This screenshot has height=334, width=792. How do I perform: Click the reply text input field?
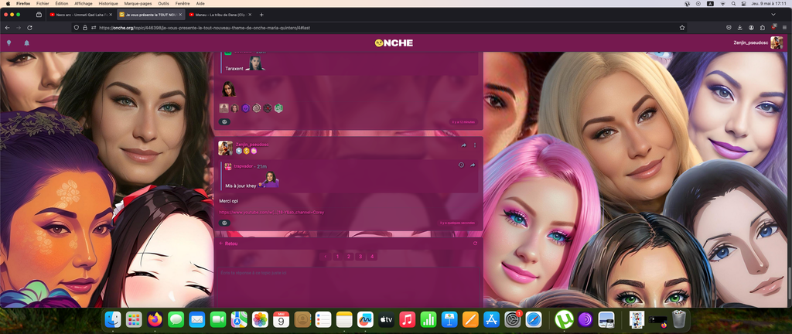pyautogui.click(x=348, y=273)
